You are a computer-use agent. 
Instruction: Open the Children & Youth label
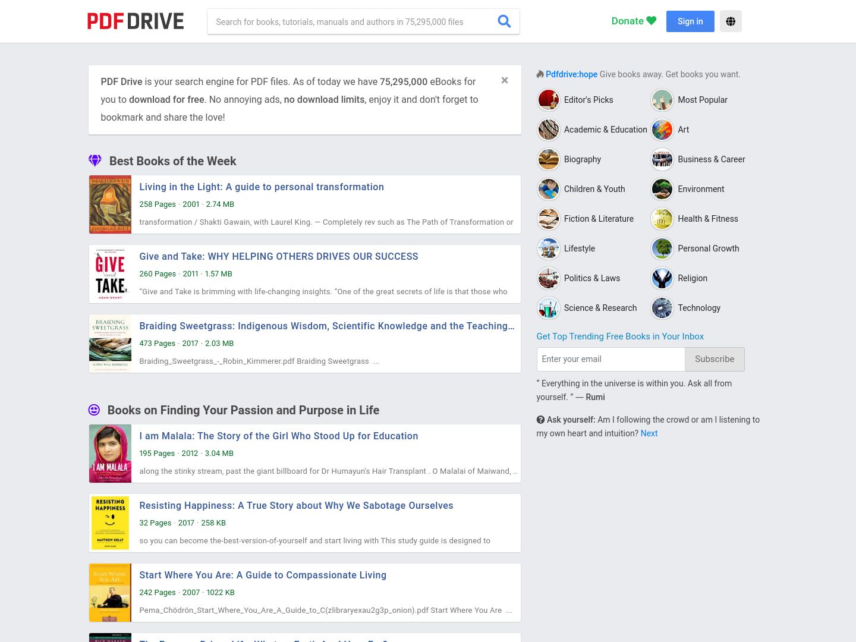pyautogui.click(x=594, y=189)
